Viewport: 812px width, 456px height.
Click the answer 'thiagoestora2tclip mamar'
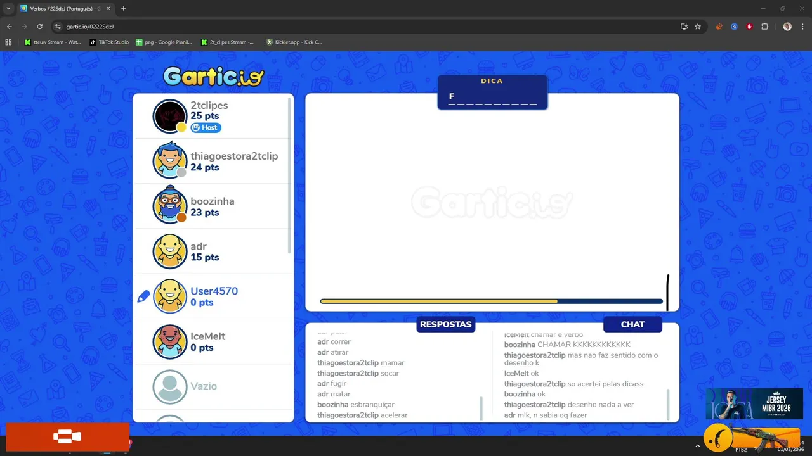coord(361,363)
